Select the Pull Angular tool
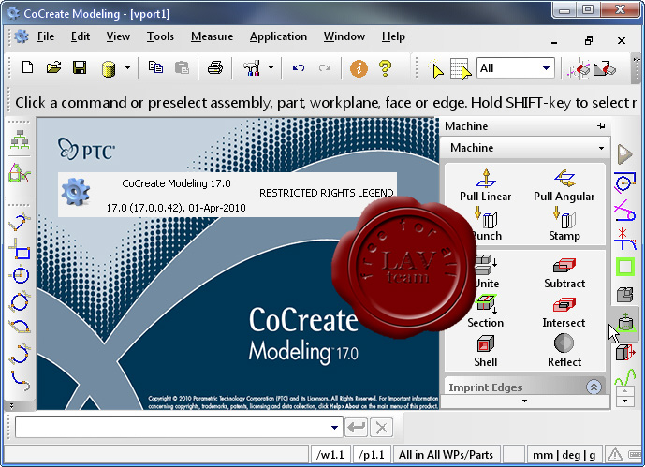The height and width of the screenshot is (467, 645). coord(564,185)
